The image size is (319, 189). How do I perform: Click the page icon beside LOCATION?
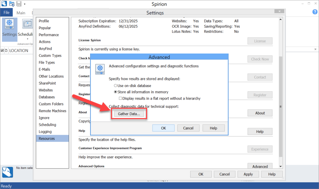6,51
